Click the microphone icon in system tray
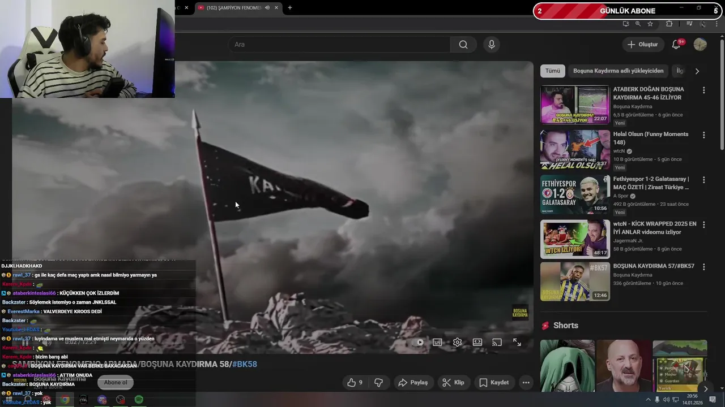 tap(657, 400)
